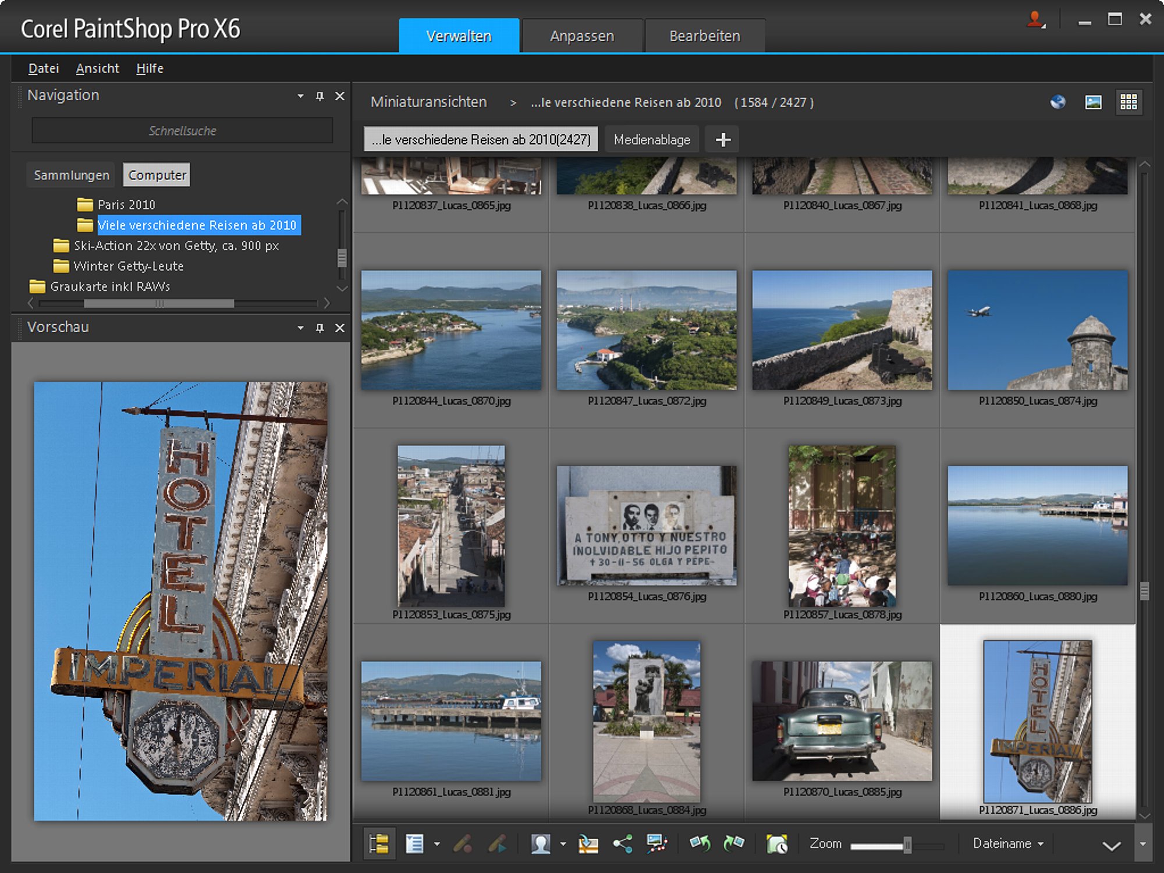Viewport: 1164px width, 873px height.
Task: Select the 'Ski-Action 22x von Getty' folder
Action: [x=176, y=246]
